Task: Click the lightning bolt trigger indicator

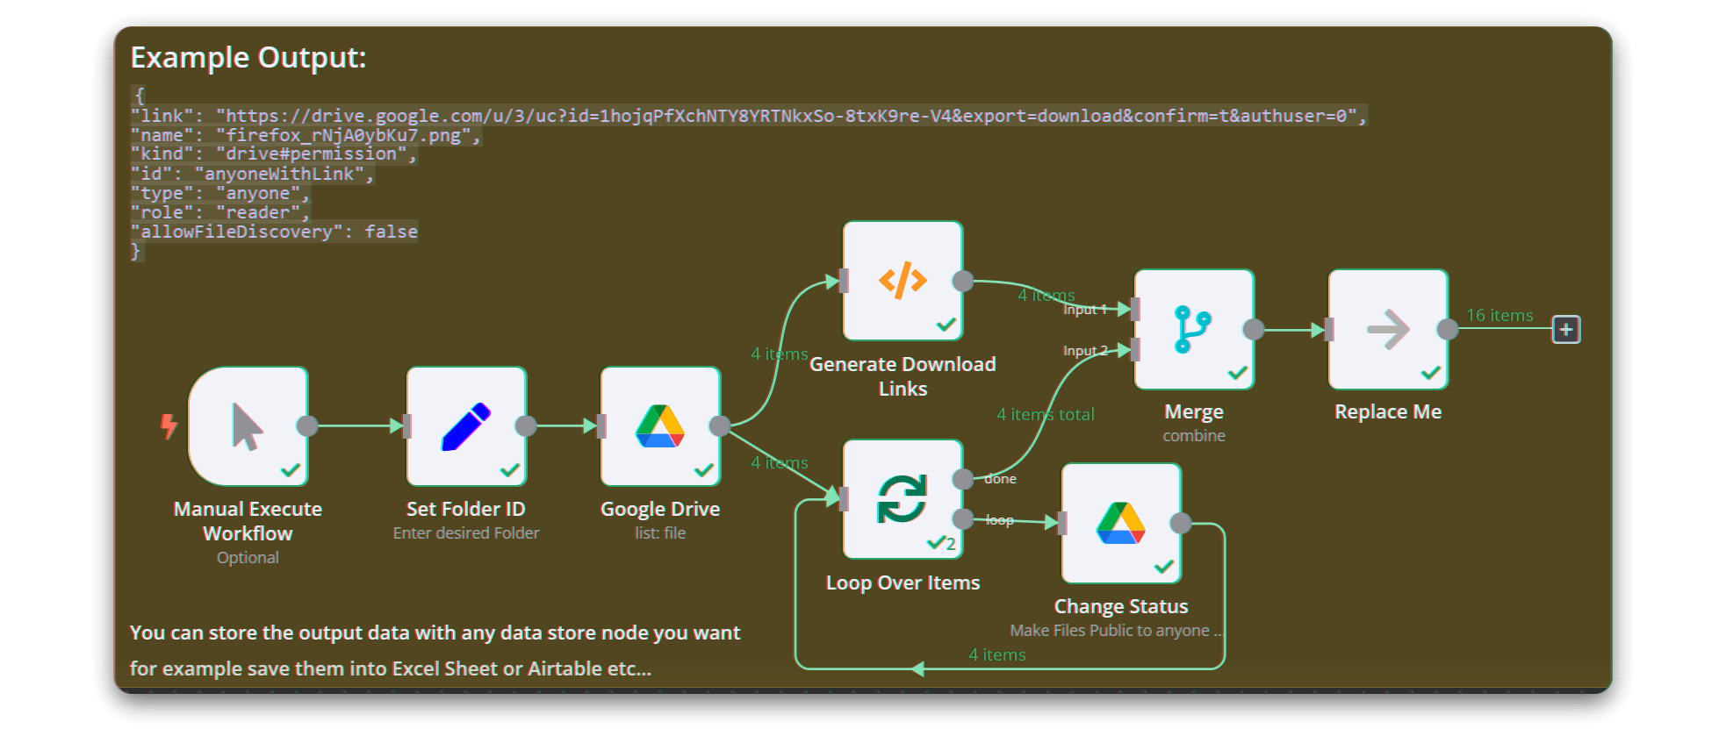Action: point(169,426)
